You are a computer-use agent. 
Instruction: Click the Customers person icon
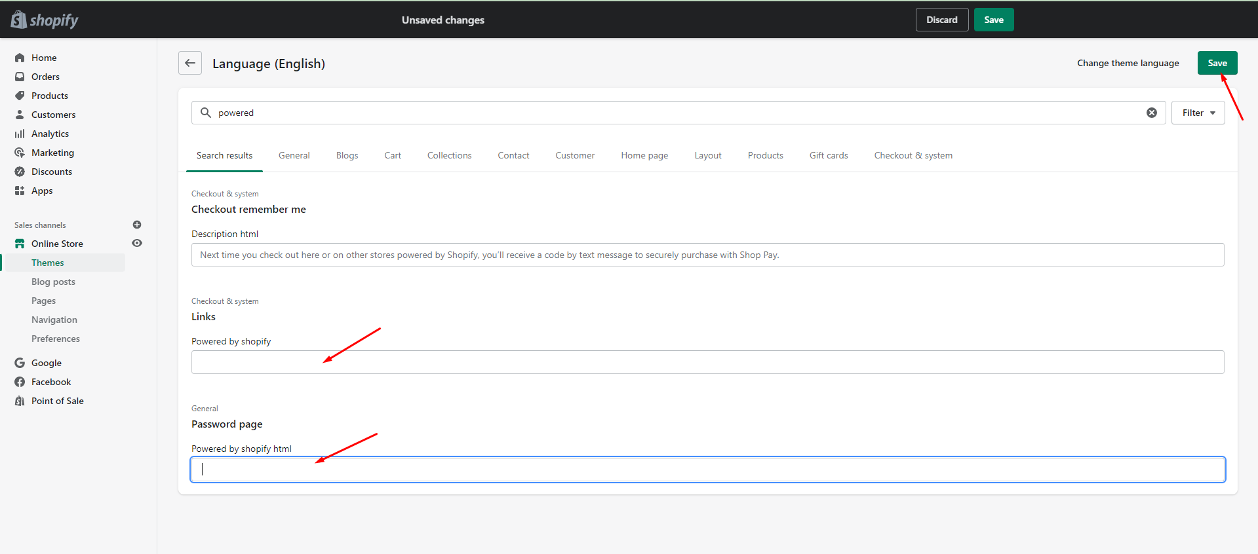[20, 115]
